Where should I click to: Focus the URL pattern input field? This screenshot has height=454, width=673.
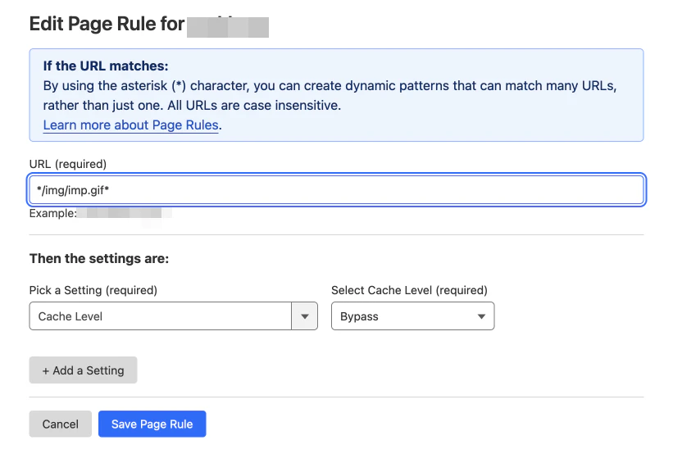[x=336, y=189]
